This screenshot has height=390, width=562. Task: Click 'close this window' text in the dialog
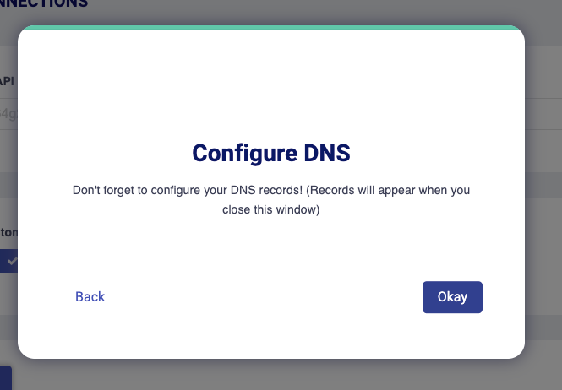(270, 209)
